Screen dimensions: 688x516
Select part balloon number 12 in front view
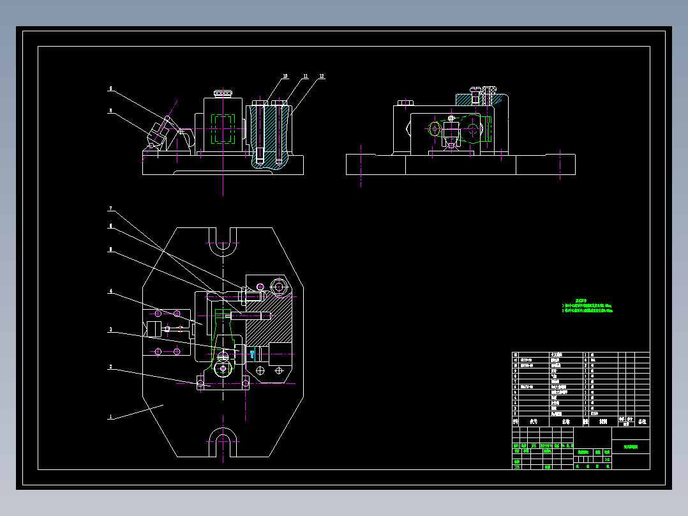(x=322, y=76)
